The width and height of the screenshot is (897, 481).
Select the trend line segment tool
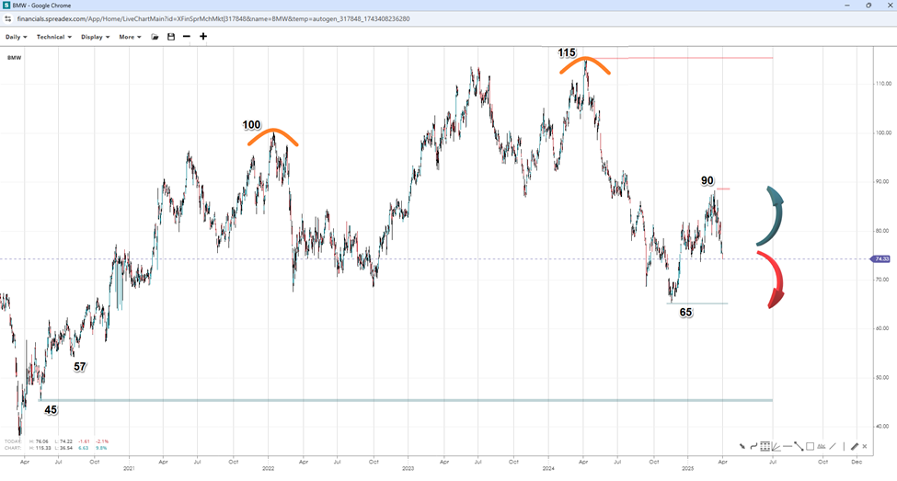(x=799, y=446)
